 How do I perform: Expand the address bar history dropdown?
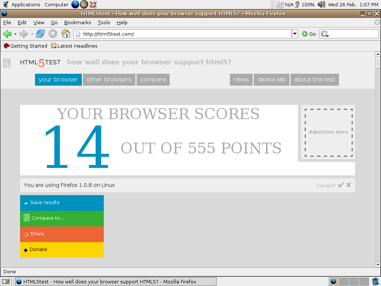[295, 34]
